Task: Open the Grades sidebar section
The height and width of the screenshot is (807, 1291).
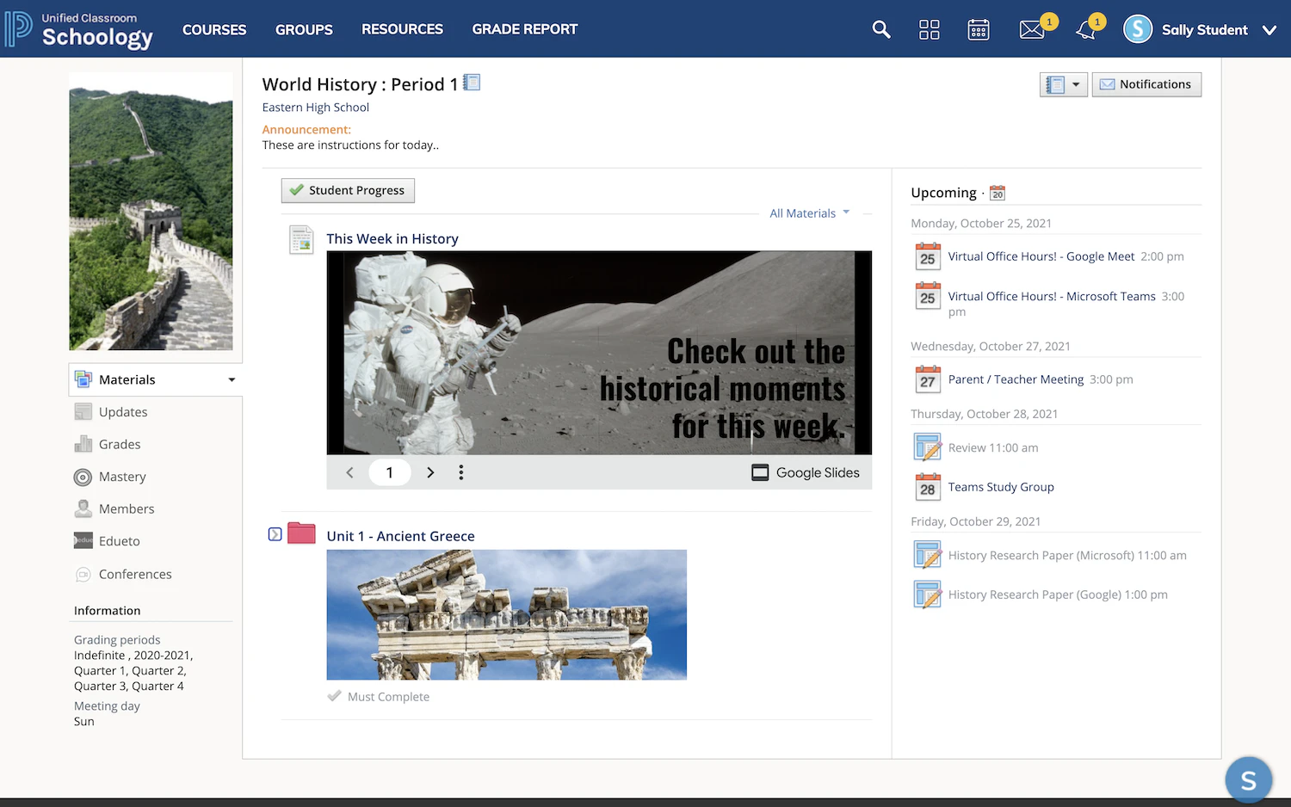Action: tap(119, 444)
